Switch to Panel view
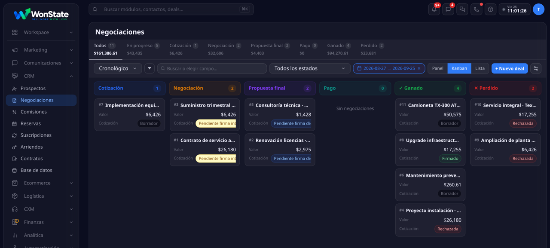The image size is (550, 248). (438, 68)
